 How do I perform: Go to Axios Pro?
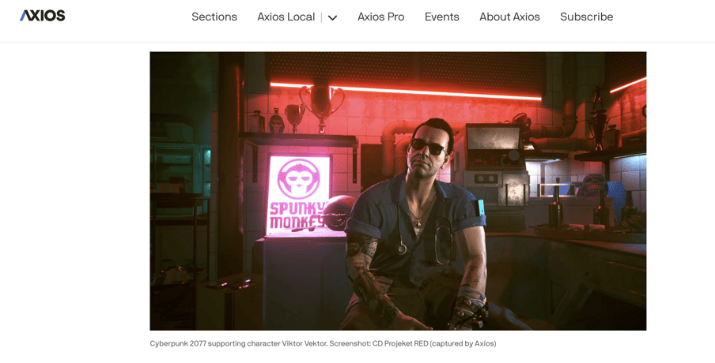[380, 17]
